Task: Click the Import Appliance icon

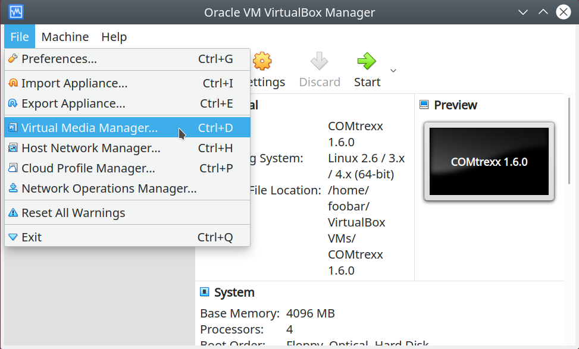Action: pos(13,83)
